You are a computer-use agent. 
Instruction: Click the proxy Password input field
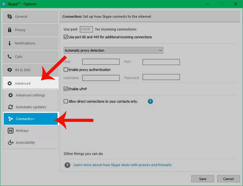[x=161, y=77]
